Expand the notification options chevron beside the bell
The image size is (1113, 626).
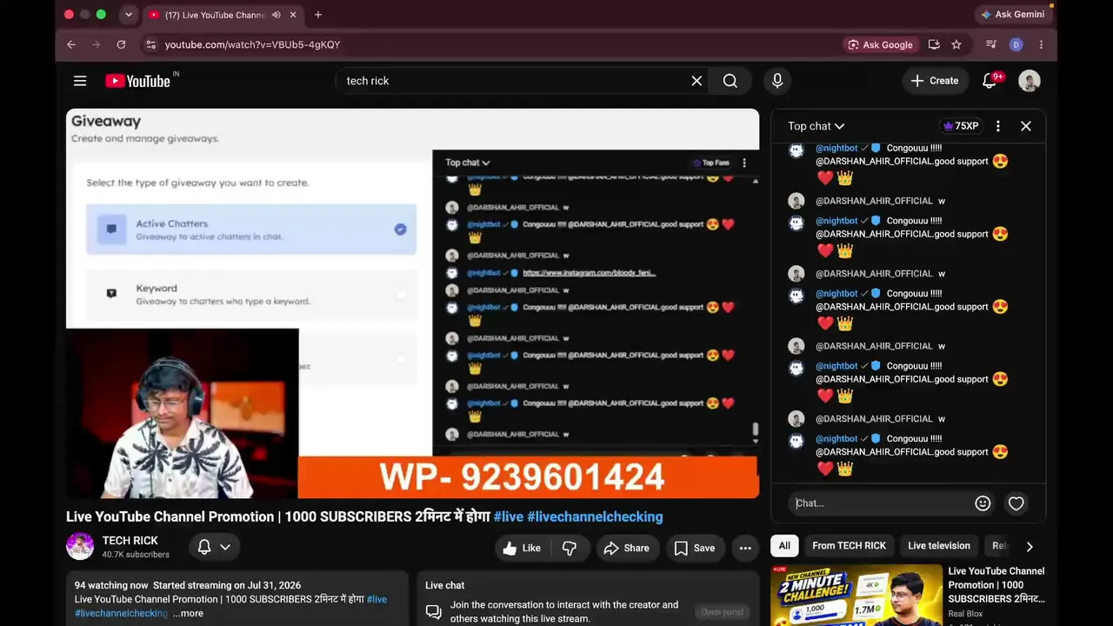click(225, 547)
